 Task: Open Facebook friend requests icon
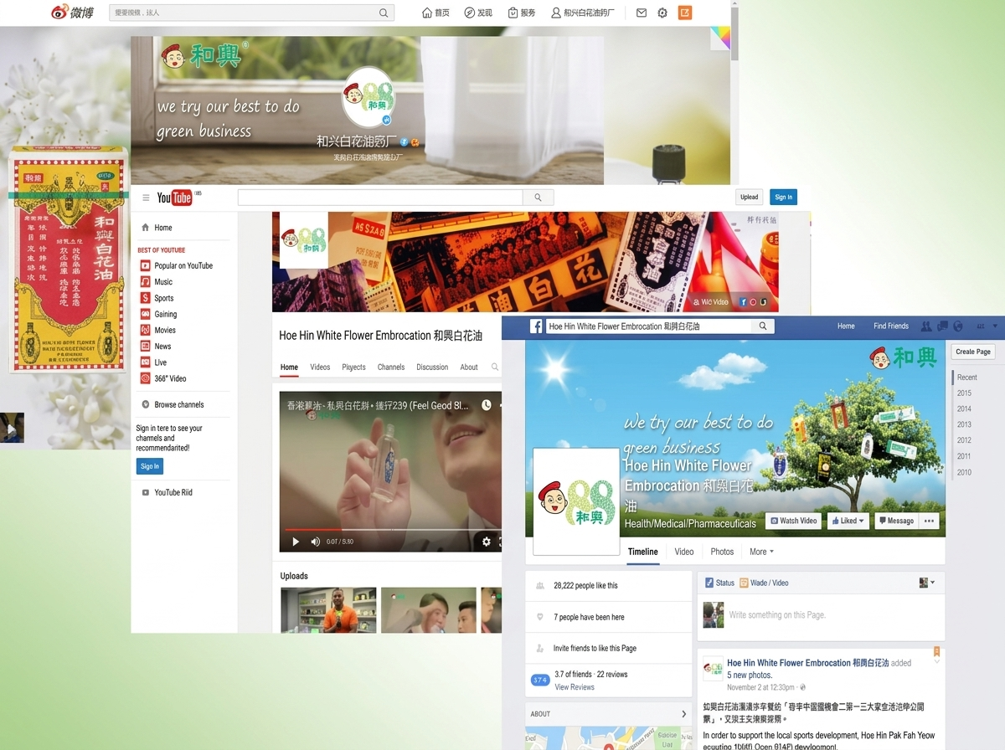coord(926,326)
